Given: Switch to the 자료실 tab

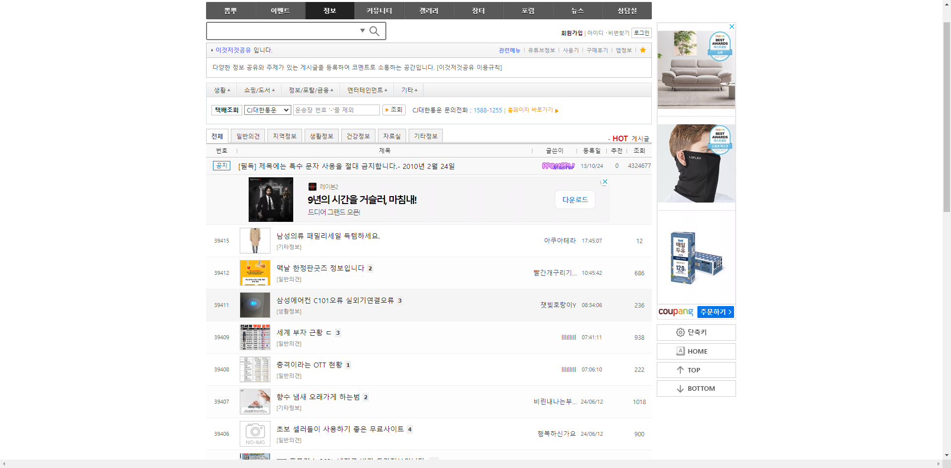Looking at the screenshot, I should 392,135.
